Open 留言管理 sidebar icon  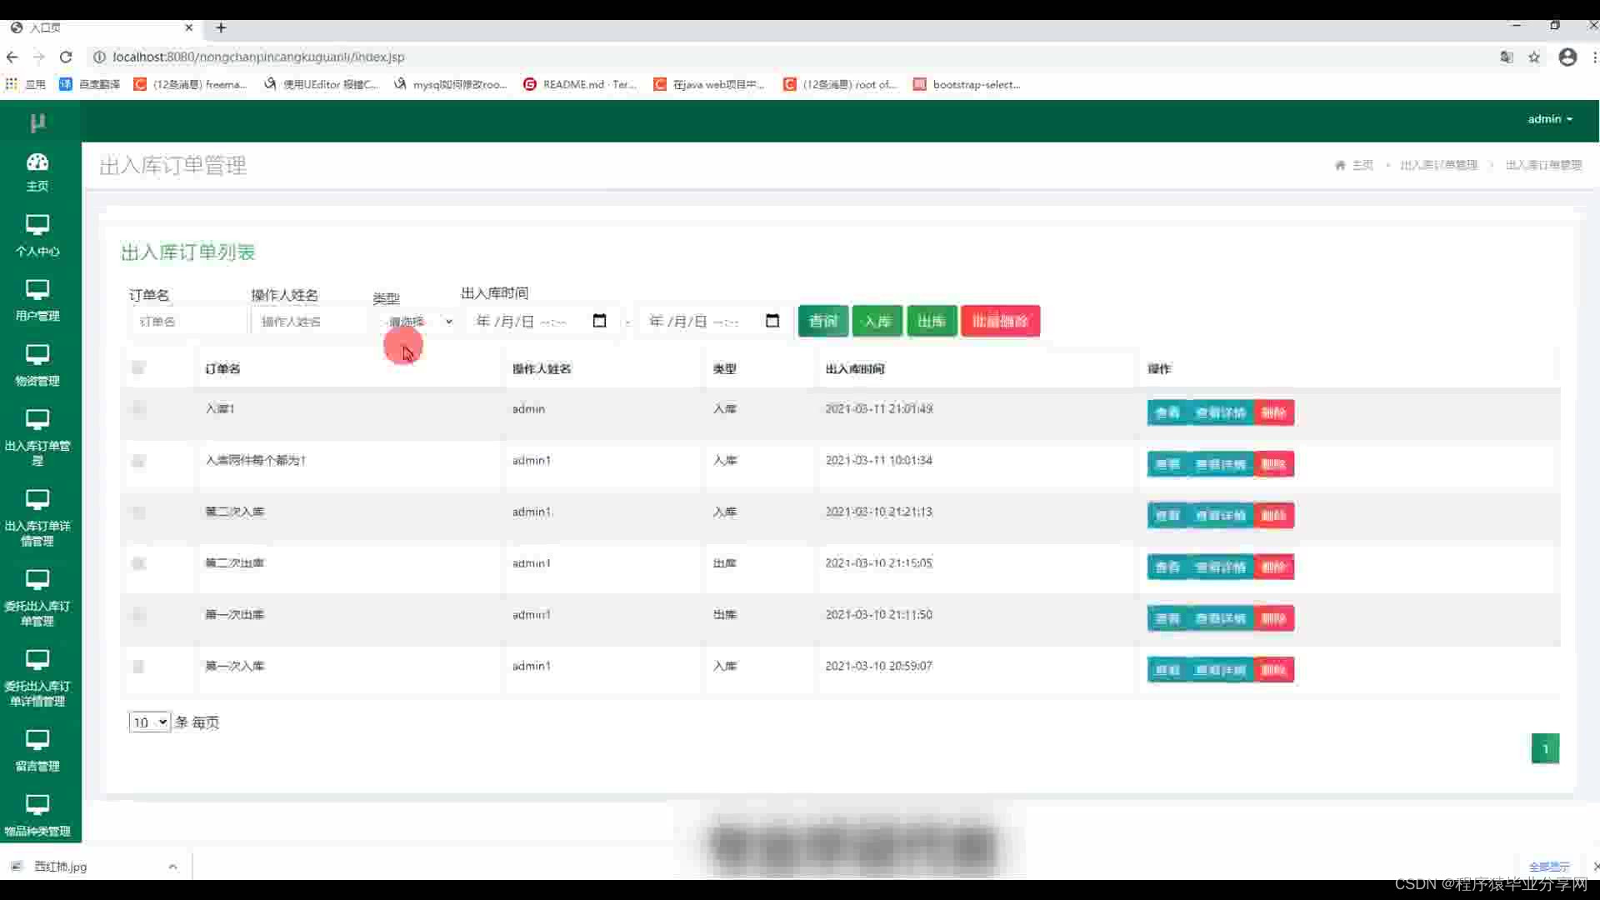pyautogui.click(x=37, y=740)
